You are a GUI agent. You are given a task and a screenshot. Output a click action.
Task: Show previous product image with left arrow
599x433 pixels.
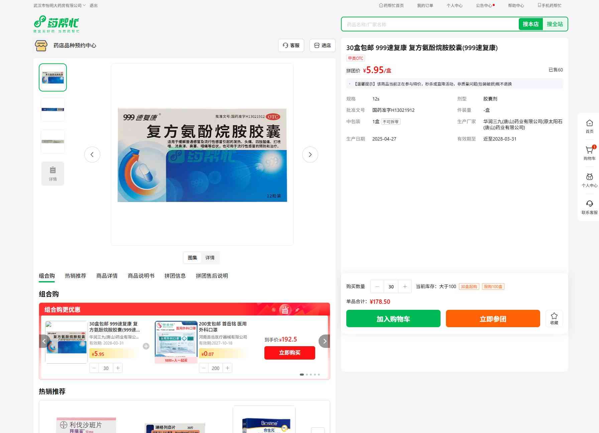pos(92,155)
